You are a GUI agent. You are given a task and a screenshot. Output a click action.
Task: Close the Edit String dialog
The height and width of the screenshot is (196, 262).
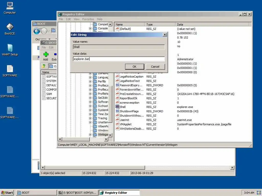165,34
